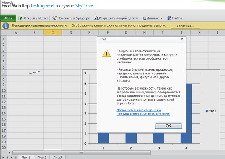Select row 7 header
The image size is (225, 159).
(x=4, y=73)
